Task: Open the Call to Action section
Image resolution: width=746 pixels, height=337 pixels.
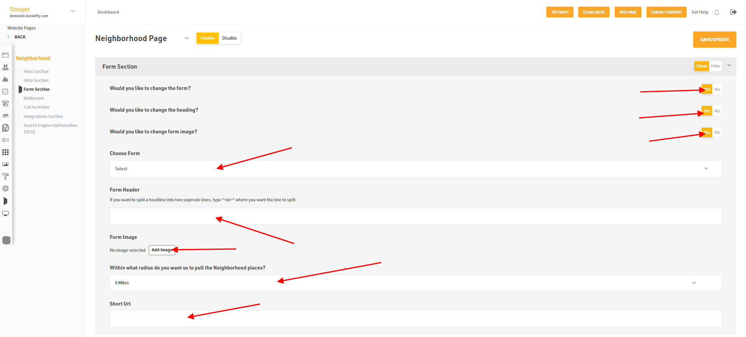Action: (x=37, y=107)
